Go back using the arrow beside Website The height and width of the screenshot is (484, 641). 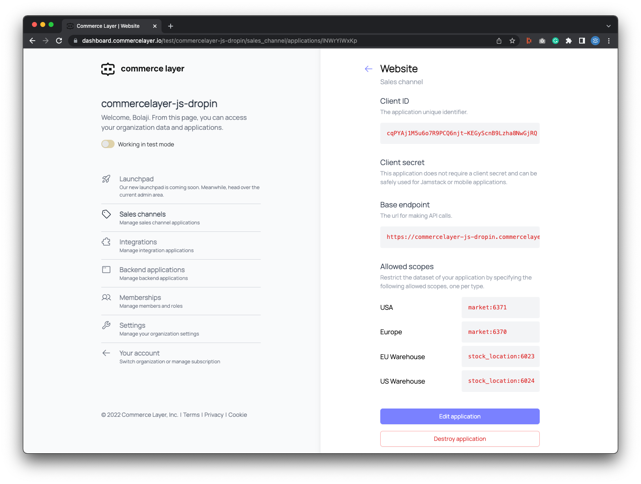pyautogui.click(x=368, y=69)
